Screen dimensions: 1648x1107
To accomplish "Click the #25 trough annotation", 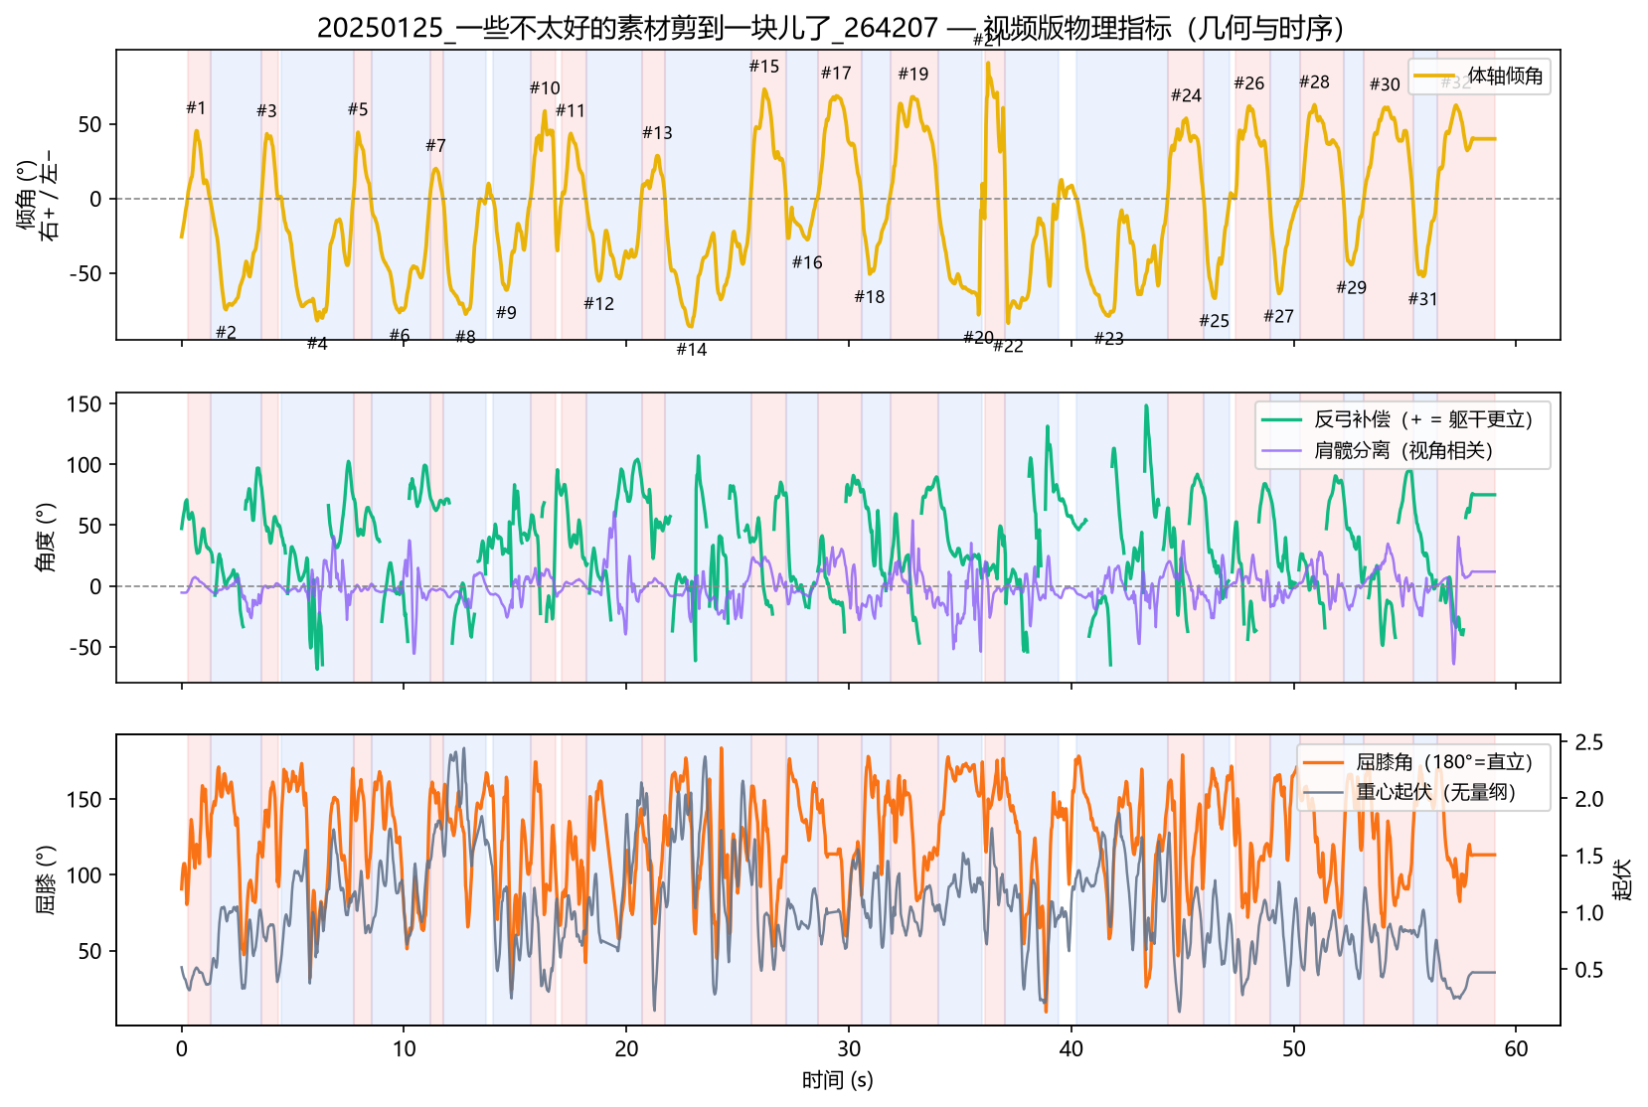I will click(x=1214, y=320).
